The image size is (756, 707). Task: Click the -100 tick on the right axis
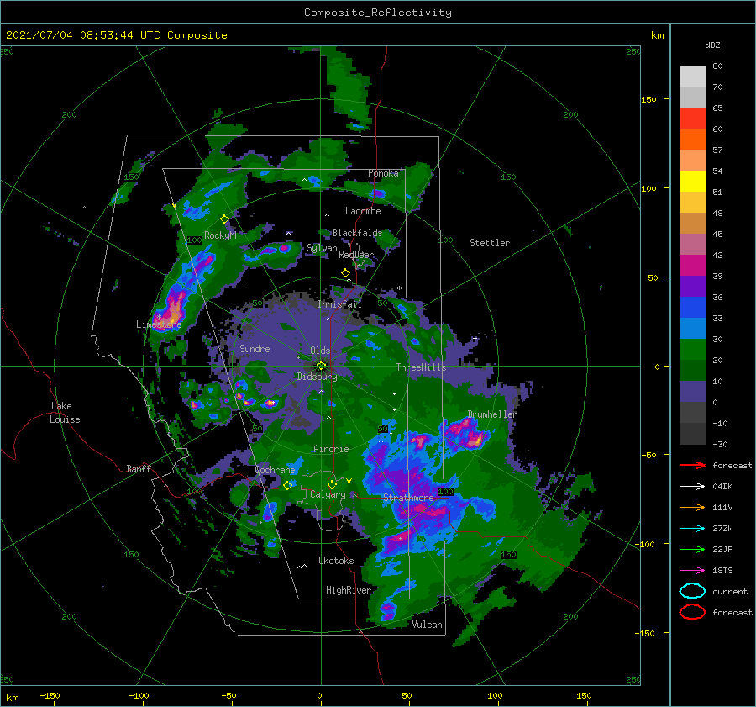pyautogui.click(x=647, y=544)
